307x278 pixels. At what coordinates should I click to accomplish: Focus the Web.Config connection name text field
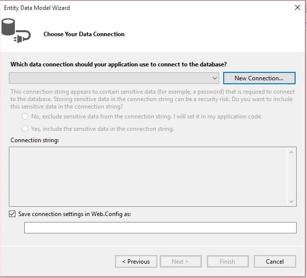[160, 227]
